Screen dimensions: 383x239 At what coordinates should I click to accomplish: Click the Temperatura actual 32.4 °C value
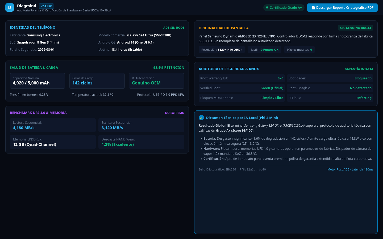[x=108, y=95]
